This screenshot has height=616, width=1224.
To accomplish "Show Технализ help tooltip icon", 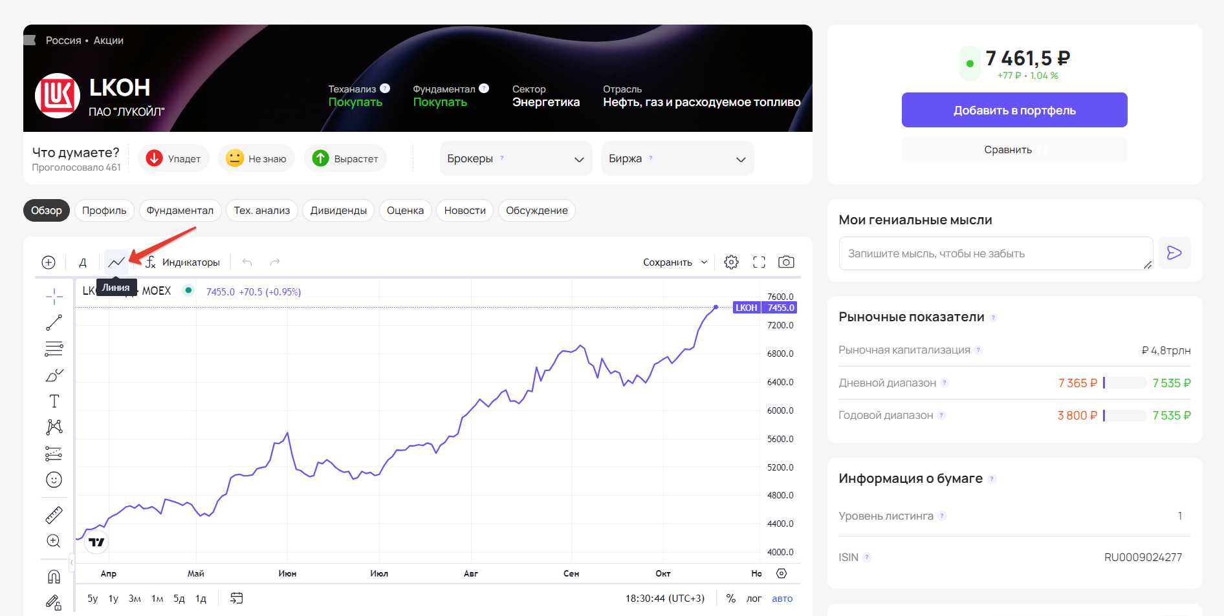I will coord(385,89).
